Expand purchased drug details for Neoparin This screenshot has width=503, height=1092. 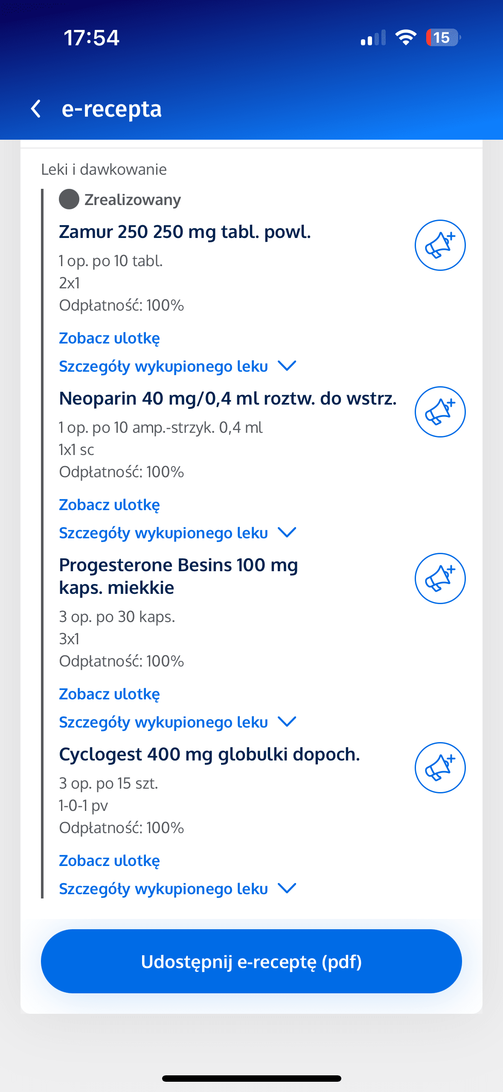pyautogui.click(x=177, y=533)
